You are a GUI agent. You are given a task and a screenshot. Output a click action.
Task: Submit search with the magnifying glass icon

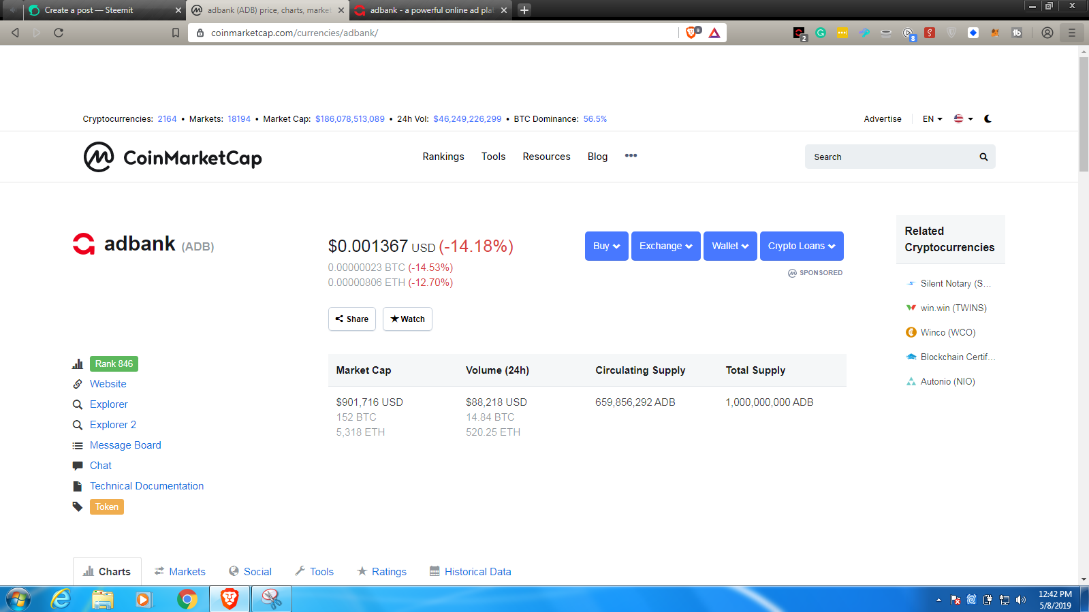[x=983, y=157]
